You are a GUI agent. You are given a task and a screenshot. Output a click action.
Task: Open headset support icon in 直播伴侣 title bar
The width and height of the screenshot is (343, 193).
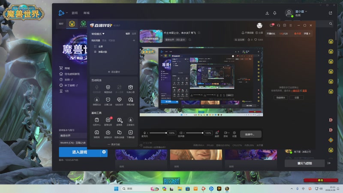pos(278,25)
